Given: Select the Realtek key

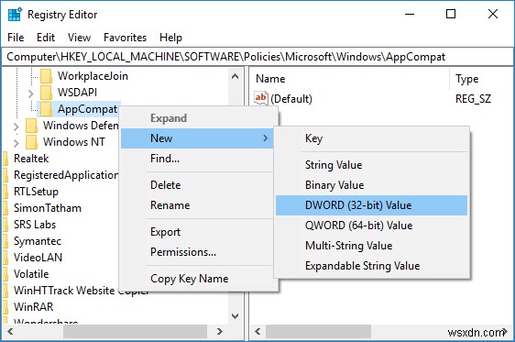Looking at the screenshot, I should pos(31,159).
